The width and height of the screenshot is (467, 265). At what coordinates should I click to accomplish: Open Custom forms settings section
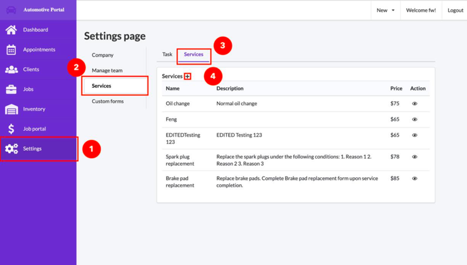click(108, 101)
